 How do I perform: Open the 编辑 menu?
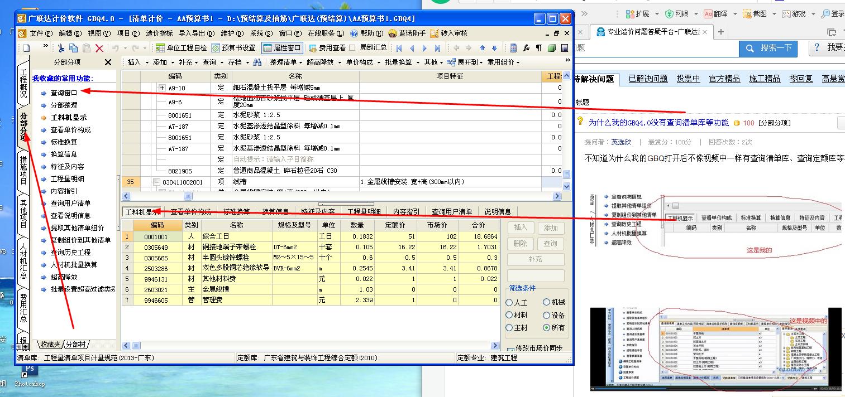(x=70, y=33)
